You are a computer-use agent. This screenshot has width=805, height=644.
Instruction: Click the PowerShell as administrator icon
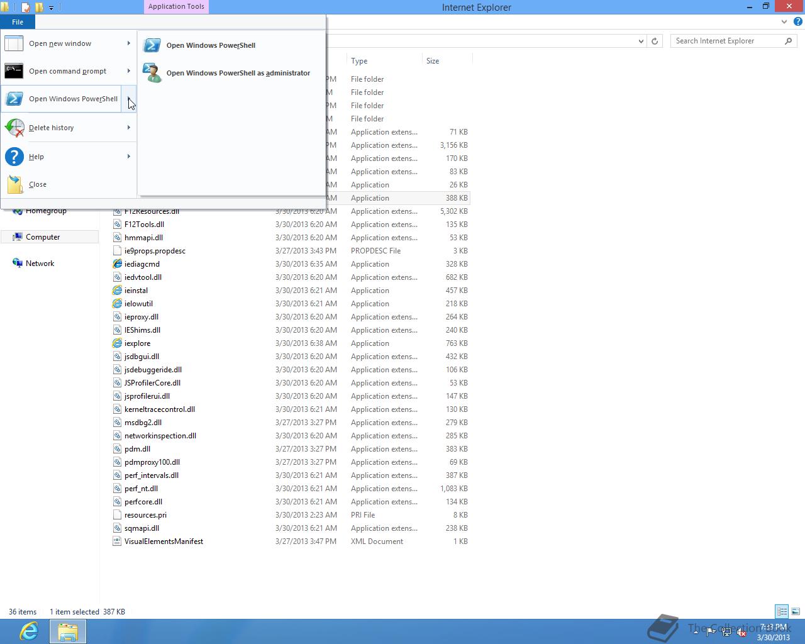click(x=152, y=73)
